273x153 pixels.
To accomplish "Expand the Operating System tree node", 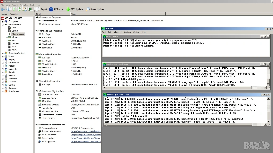I will tap(3, 53).
